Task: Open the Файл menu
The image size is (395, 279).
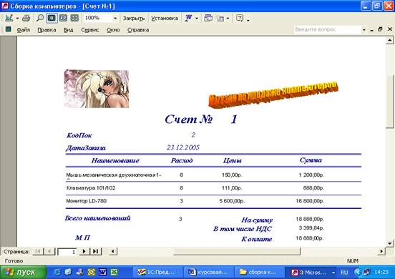Action: pyautogui.click(x=24, y=30)
